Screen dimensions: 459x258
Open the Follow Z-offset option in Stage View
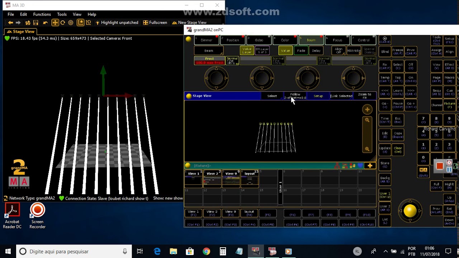coord(295,96)
